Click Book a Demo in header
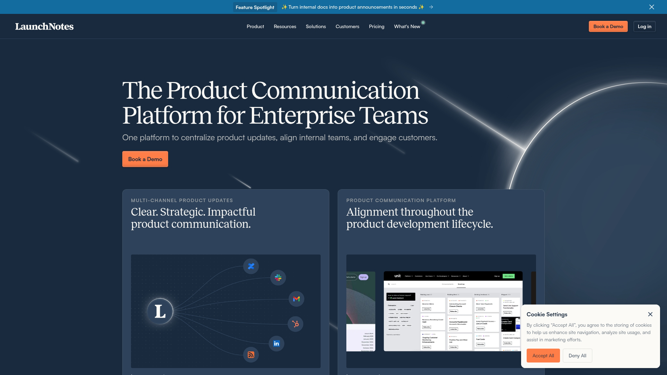Screen dimensions: 667x375 coord(608,26)
